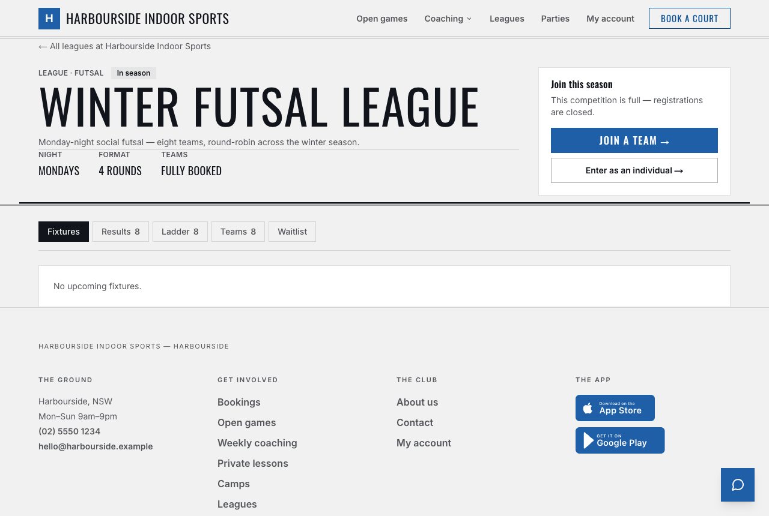Click the MONDAYS night value

[x=59, y=171]
